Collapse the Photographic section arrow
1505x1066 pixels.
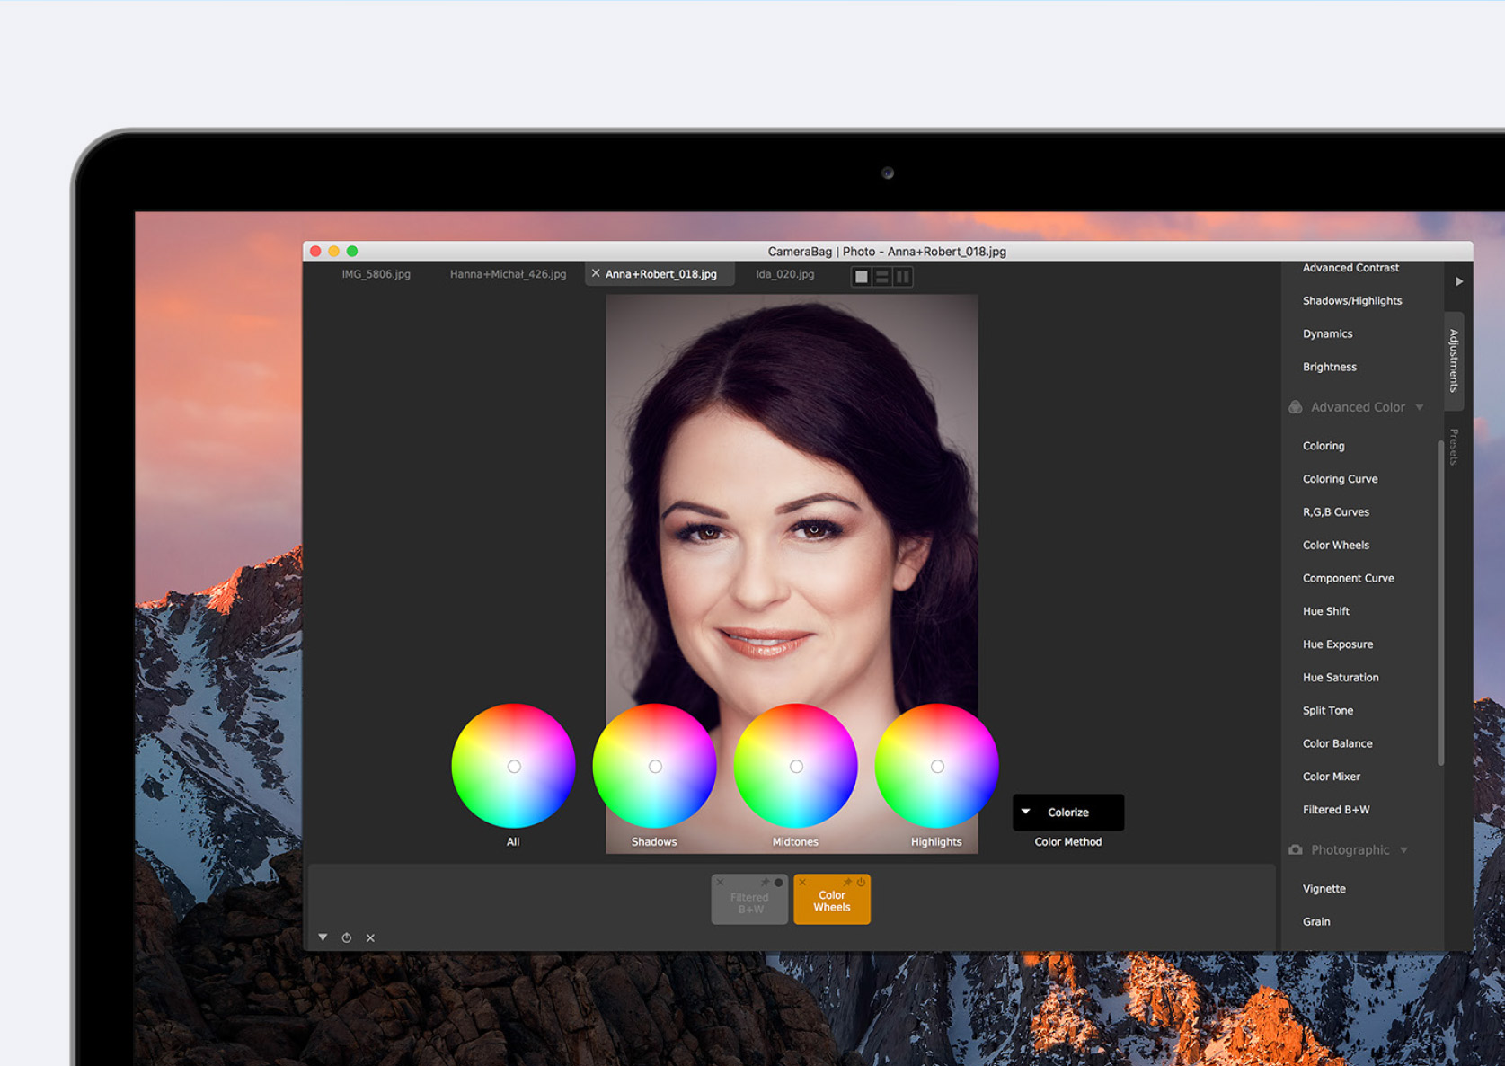(x=1403, y=850)
